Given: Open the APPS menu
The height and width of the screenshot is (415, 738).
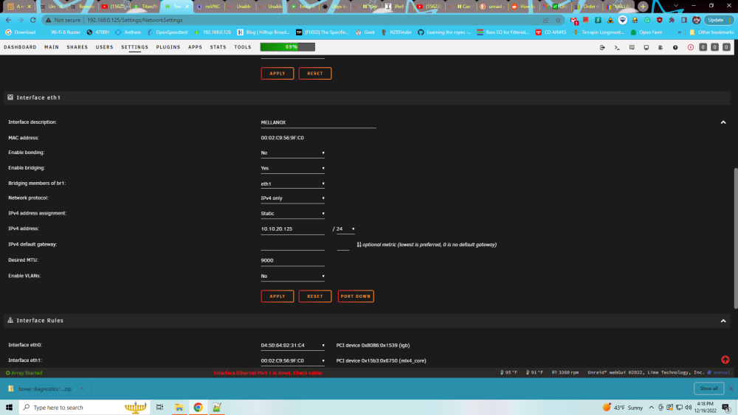Looking at the screenshot, I should coord(195,47).
